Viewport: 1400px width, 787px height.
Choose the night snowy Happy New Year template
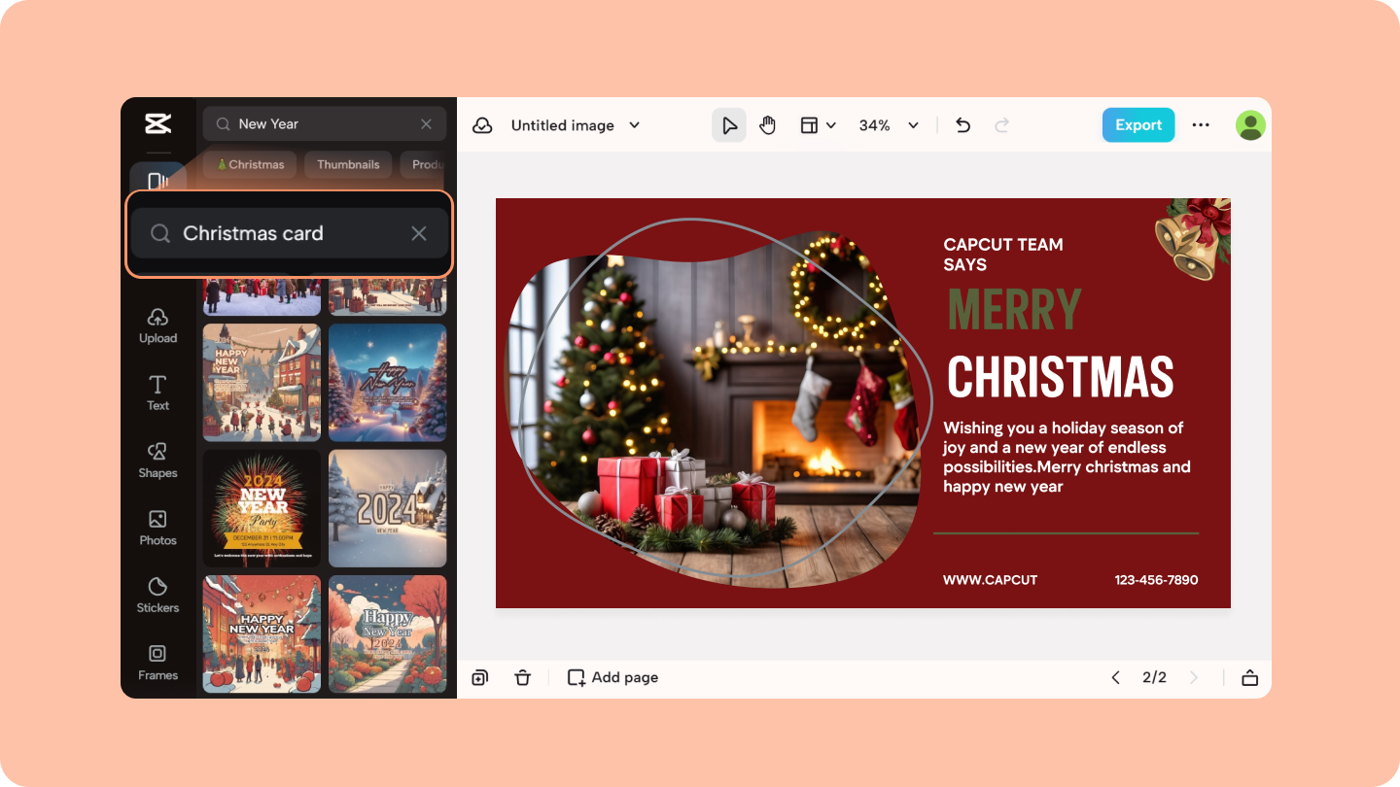pos(388,383)
